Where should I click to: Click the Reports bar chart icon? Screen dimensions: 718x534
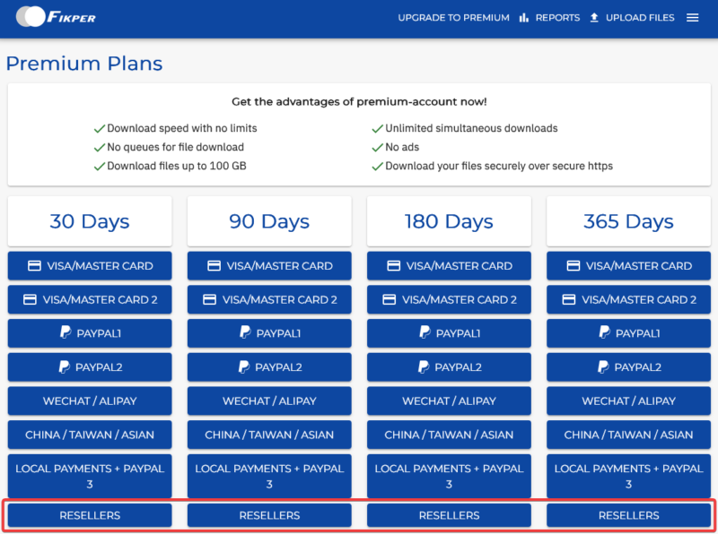524,18
